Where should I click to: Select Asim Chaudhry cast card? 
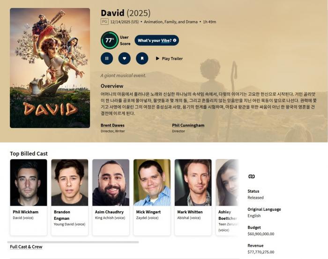pyautogui.click(x=111, y=197)
